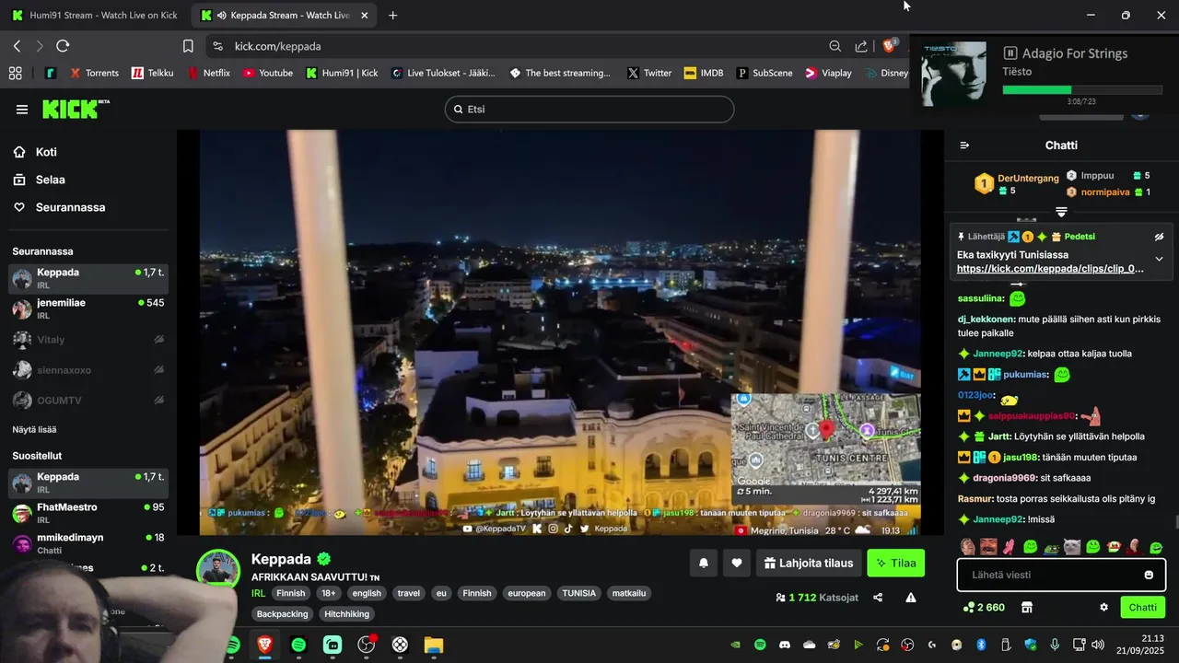Click DerUntergang in the chat leaderboard
Viewport: 1179px width, 663px height.
coord(1028,178)
